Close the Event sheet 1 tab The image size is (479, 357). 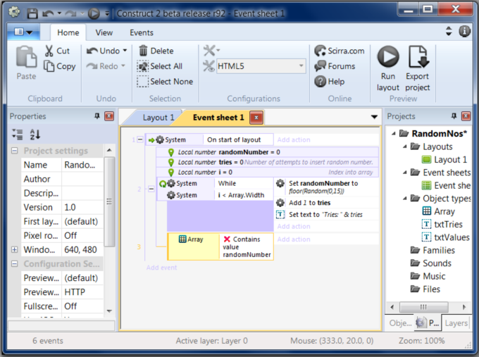[x=256, y=118]
